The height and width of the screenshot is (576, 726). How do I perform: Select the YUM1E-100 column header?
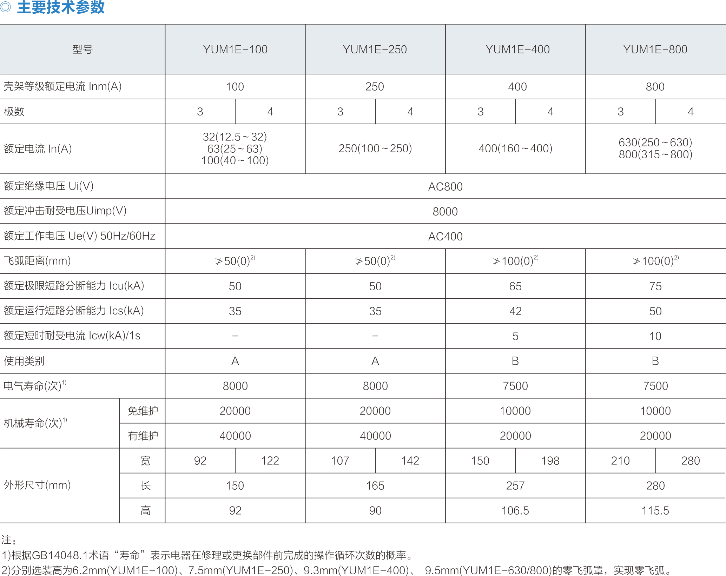(235, 49)
